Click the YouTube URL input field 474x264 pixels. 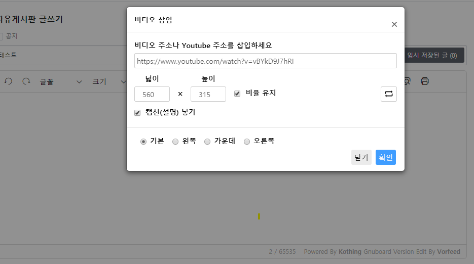(x=266, y=61)
